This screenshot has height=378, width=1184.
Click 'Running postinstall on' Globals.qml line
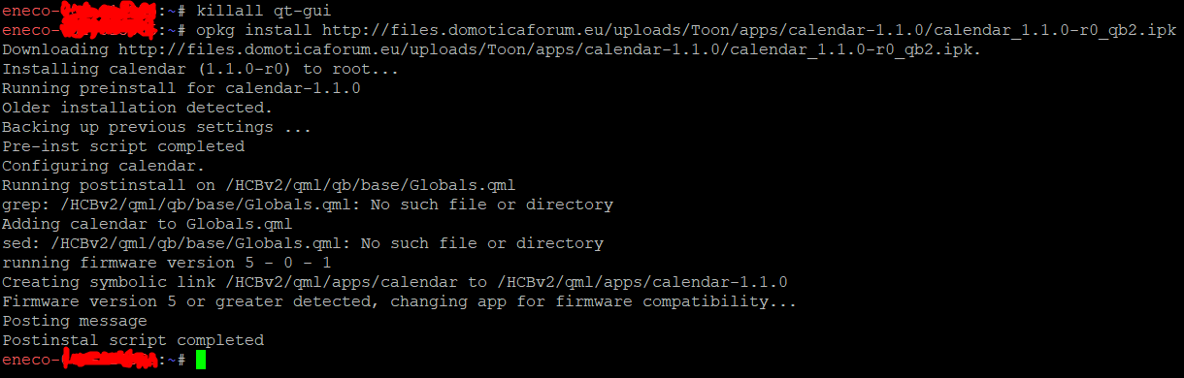pos(258,185)
